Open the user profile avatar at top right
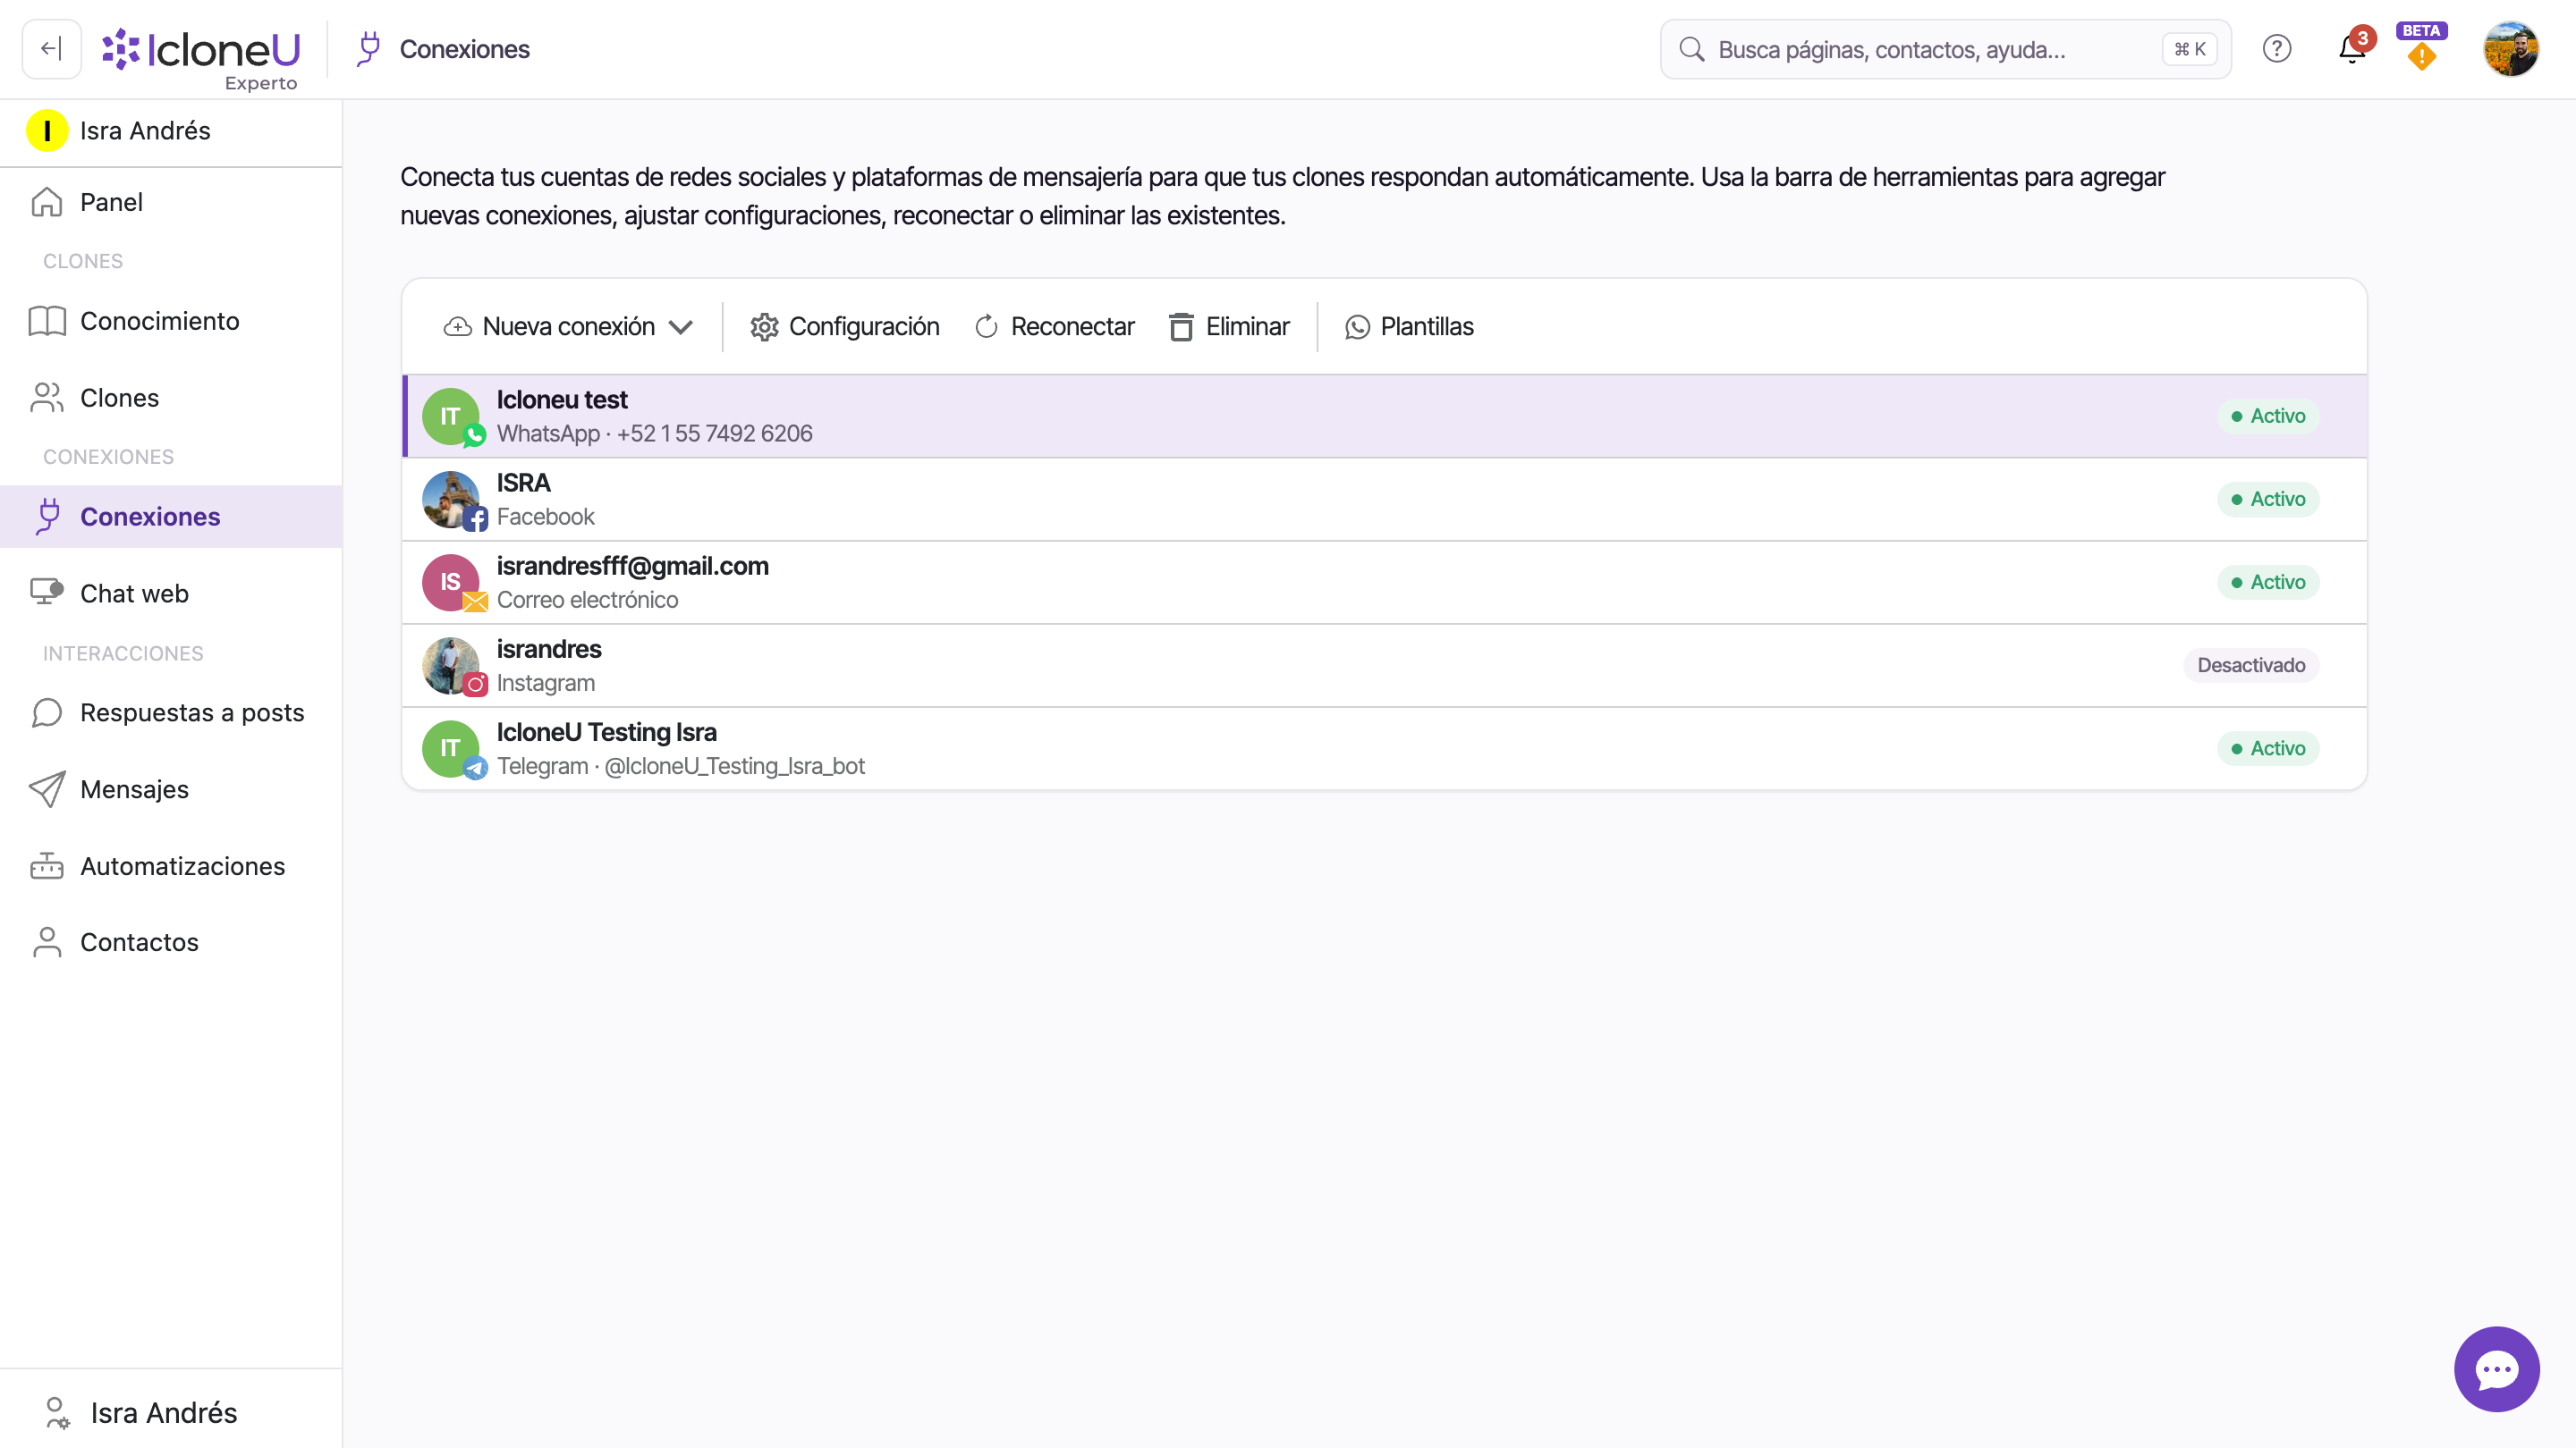Viewport: 2576px width, 1448px height. click(x=2510, y=49)
